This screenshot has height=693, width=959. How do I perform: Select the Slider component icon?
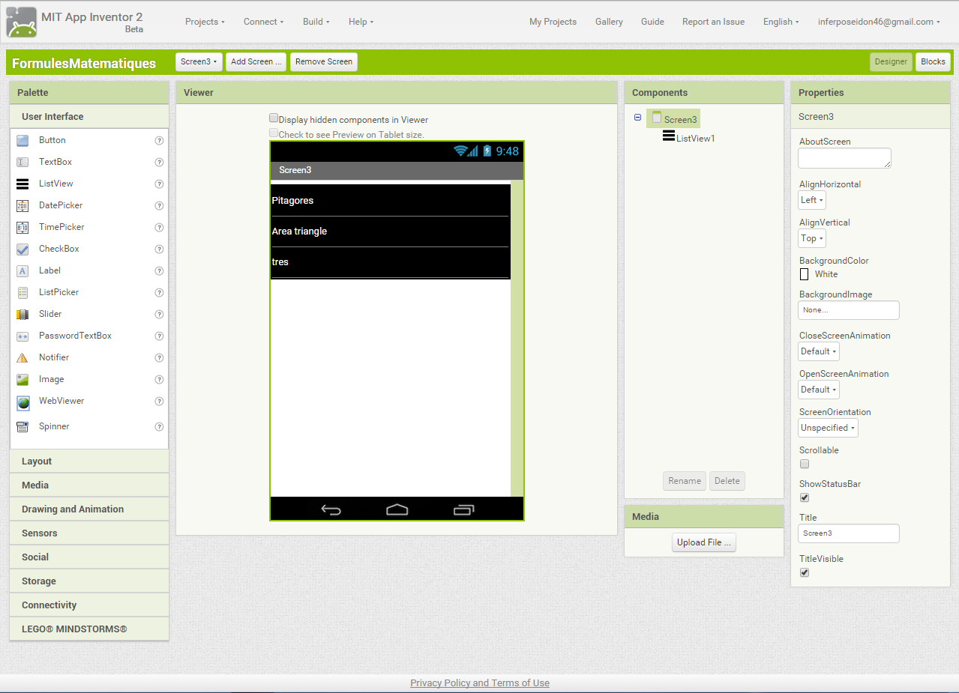point(22,315)
